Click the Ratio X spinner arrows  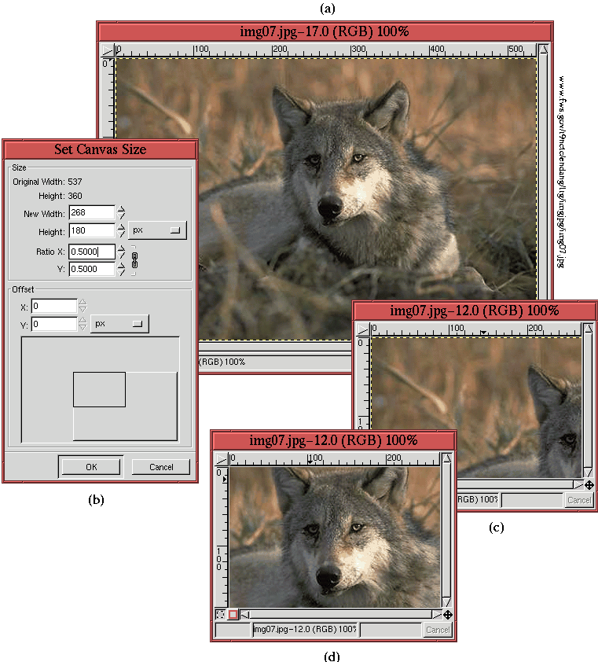click(122, 252)
